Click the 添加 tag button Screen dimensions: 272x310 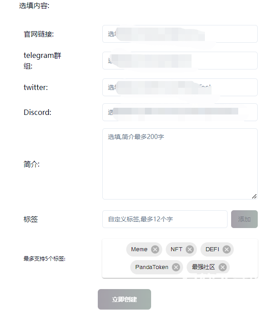click(x=244, y=219)
